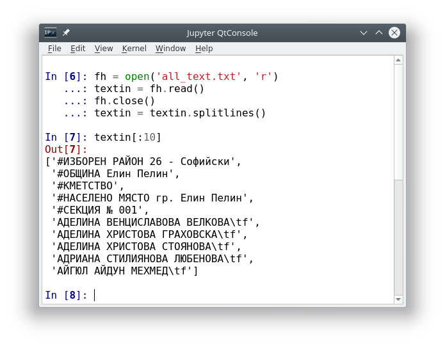The image size is (445, 346).
Task: Click the vertical scrollbar handle
Action: [x=398, y=122]
